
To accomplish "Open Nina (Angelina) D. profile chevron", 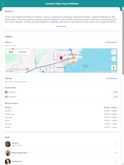I will pos(116,153).
